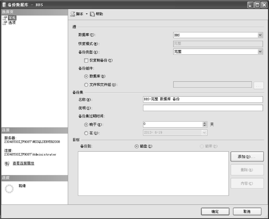Open 查看连接属性 link
Viewport: 269px width, 219px height.
pos(23,163)
